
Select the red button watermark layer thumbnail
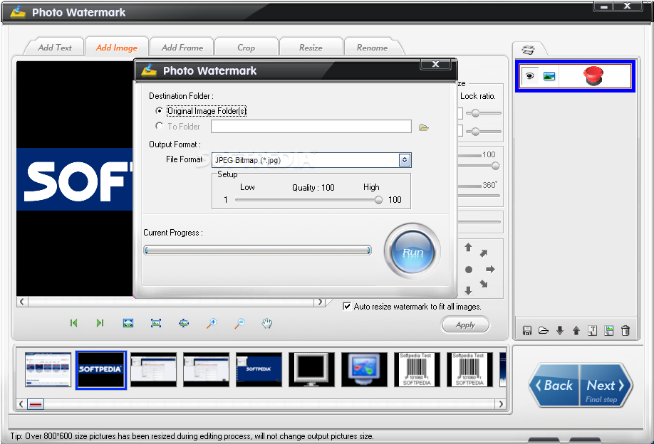[x=593, y=76]
